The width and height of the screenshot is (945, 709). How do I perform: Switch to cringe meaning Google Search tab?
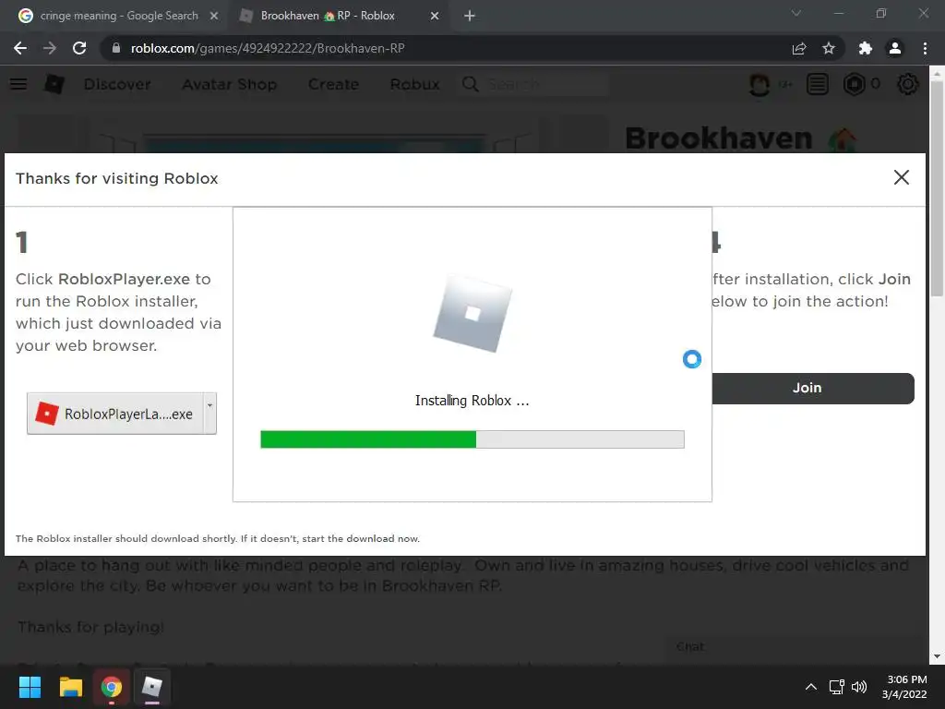(119, 16)
